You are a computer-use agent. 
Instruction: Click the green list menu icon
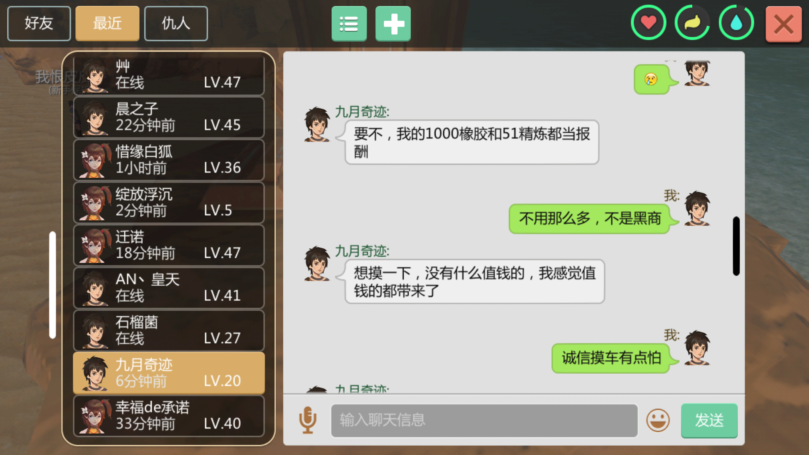click(x=349, y=24)
